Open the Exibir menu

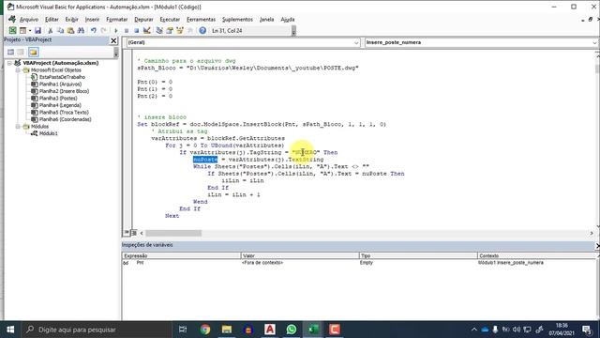(x=71, y=20)
